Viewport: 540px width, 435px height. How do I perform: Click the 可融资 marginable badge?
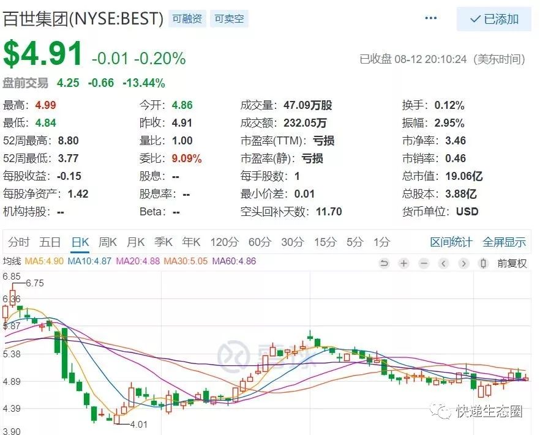click(186, 18)
